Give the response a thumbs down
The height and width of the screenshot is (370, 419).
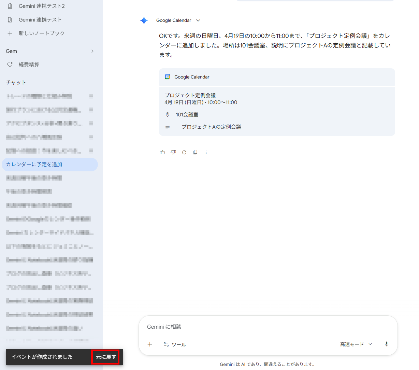(x=173, y=152)
